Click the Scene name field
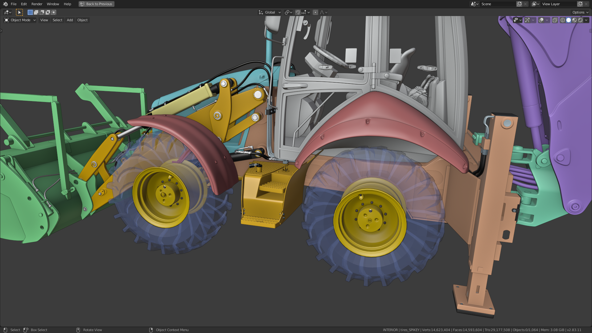The image size is (592, 333). click(x=497, y=4)
